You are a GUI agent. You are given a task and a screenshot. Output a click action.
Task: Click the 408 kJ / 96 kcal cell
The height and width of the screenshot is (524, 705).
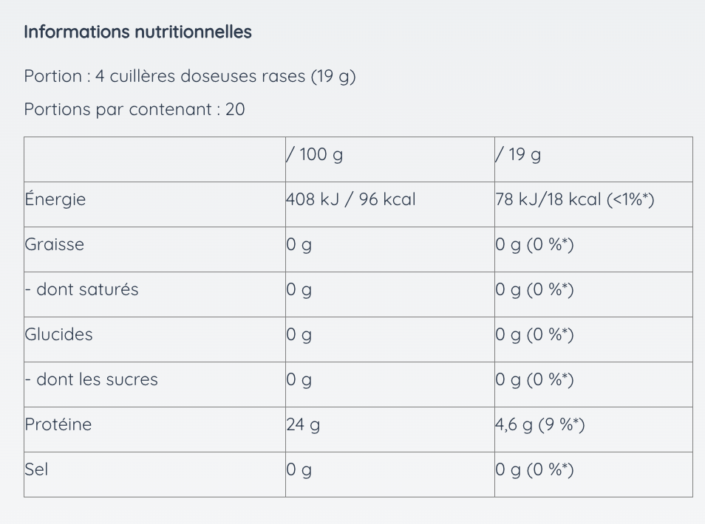coord(351,199)
